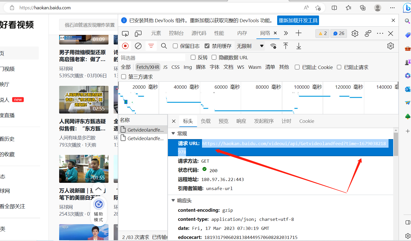Open the 响应 response tab
The width and height of the screenshot is (411, 241).
point(241,121)
